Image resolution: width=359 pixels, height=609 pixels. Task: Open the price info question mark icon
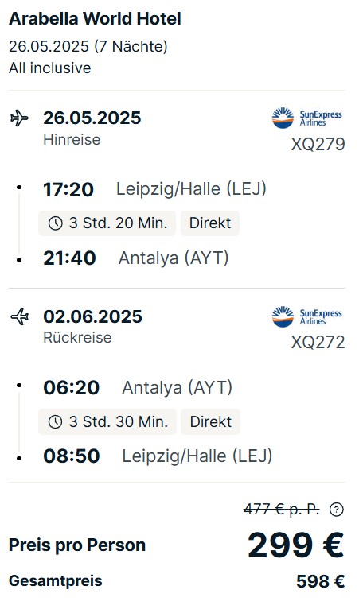[336, 509]
